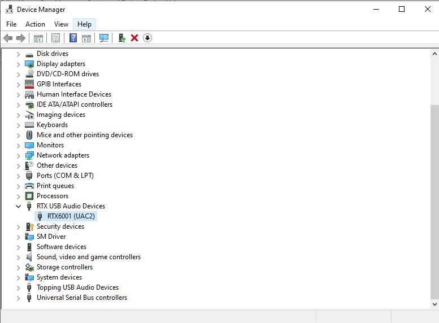Click the Disk drives category icon
439x323 pixels.
pyautogui.click(x=29, y=54)
